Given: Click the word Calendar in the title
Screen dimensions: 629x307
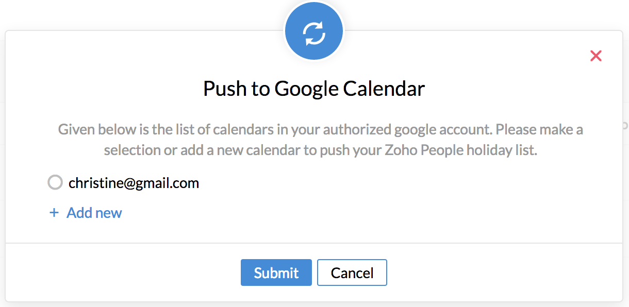Looking at the screenshot, I should tap(384, 89).
